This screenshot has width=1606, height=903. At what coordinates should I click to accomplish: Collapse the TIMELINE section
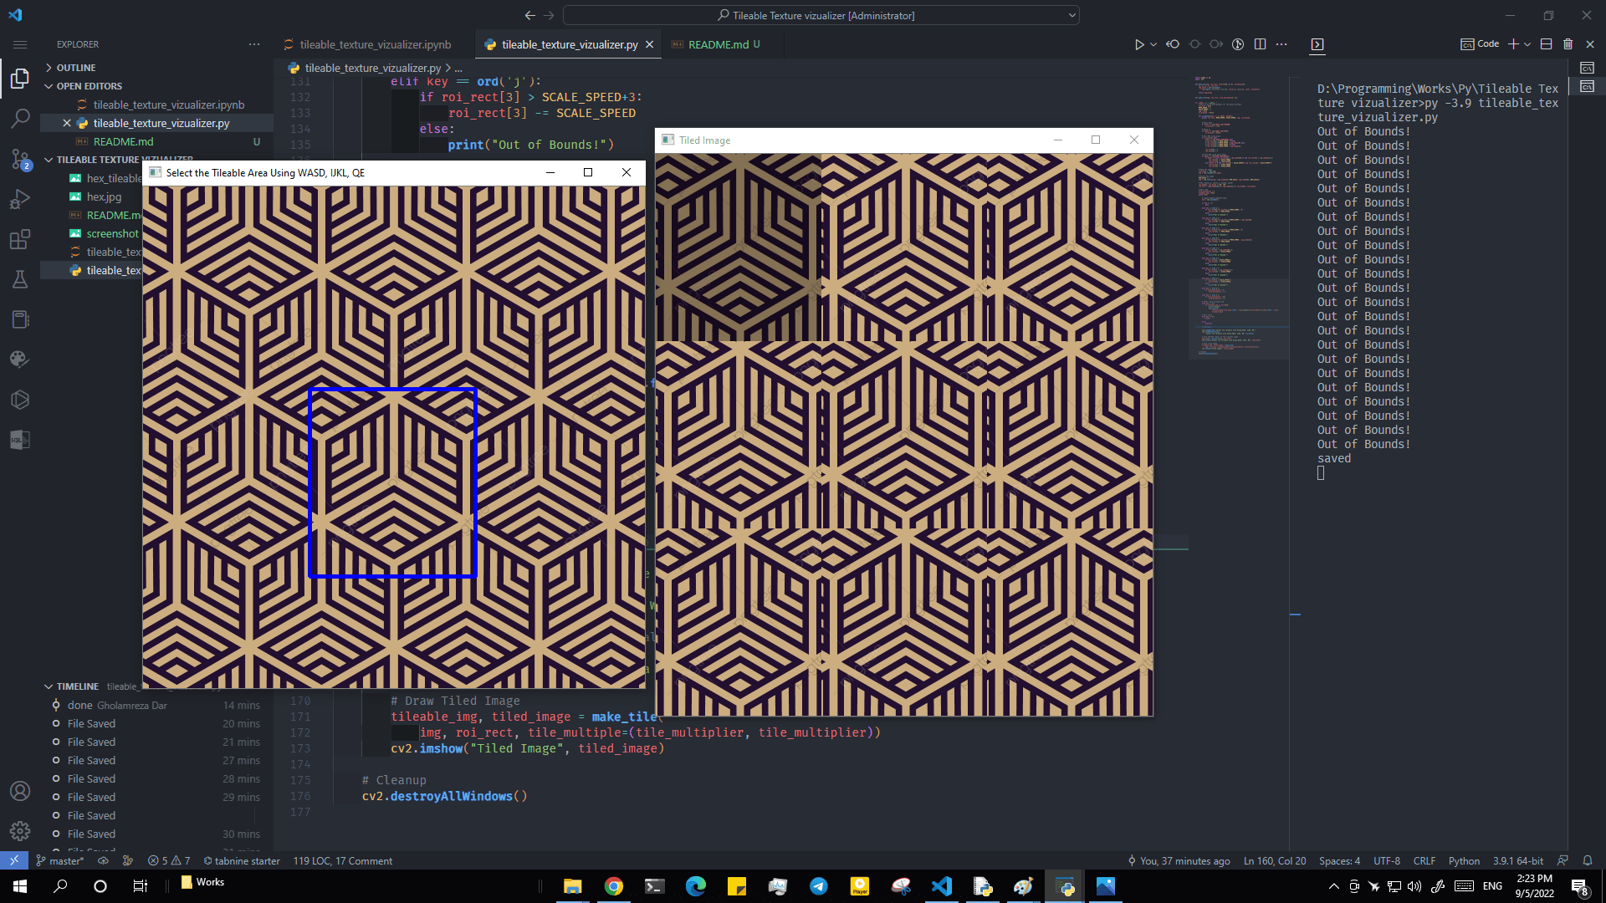[77, 686]
